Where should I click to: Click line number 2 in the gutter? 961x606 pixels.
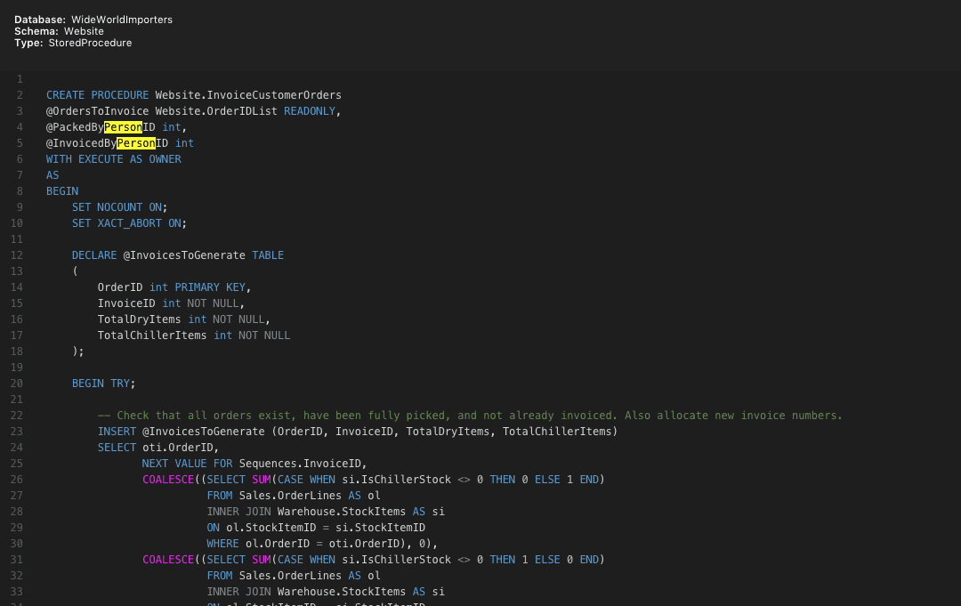point(20,95)
